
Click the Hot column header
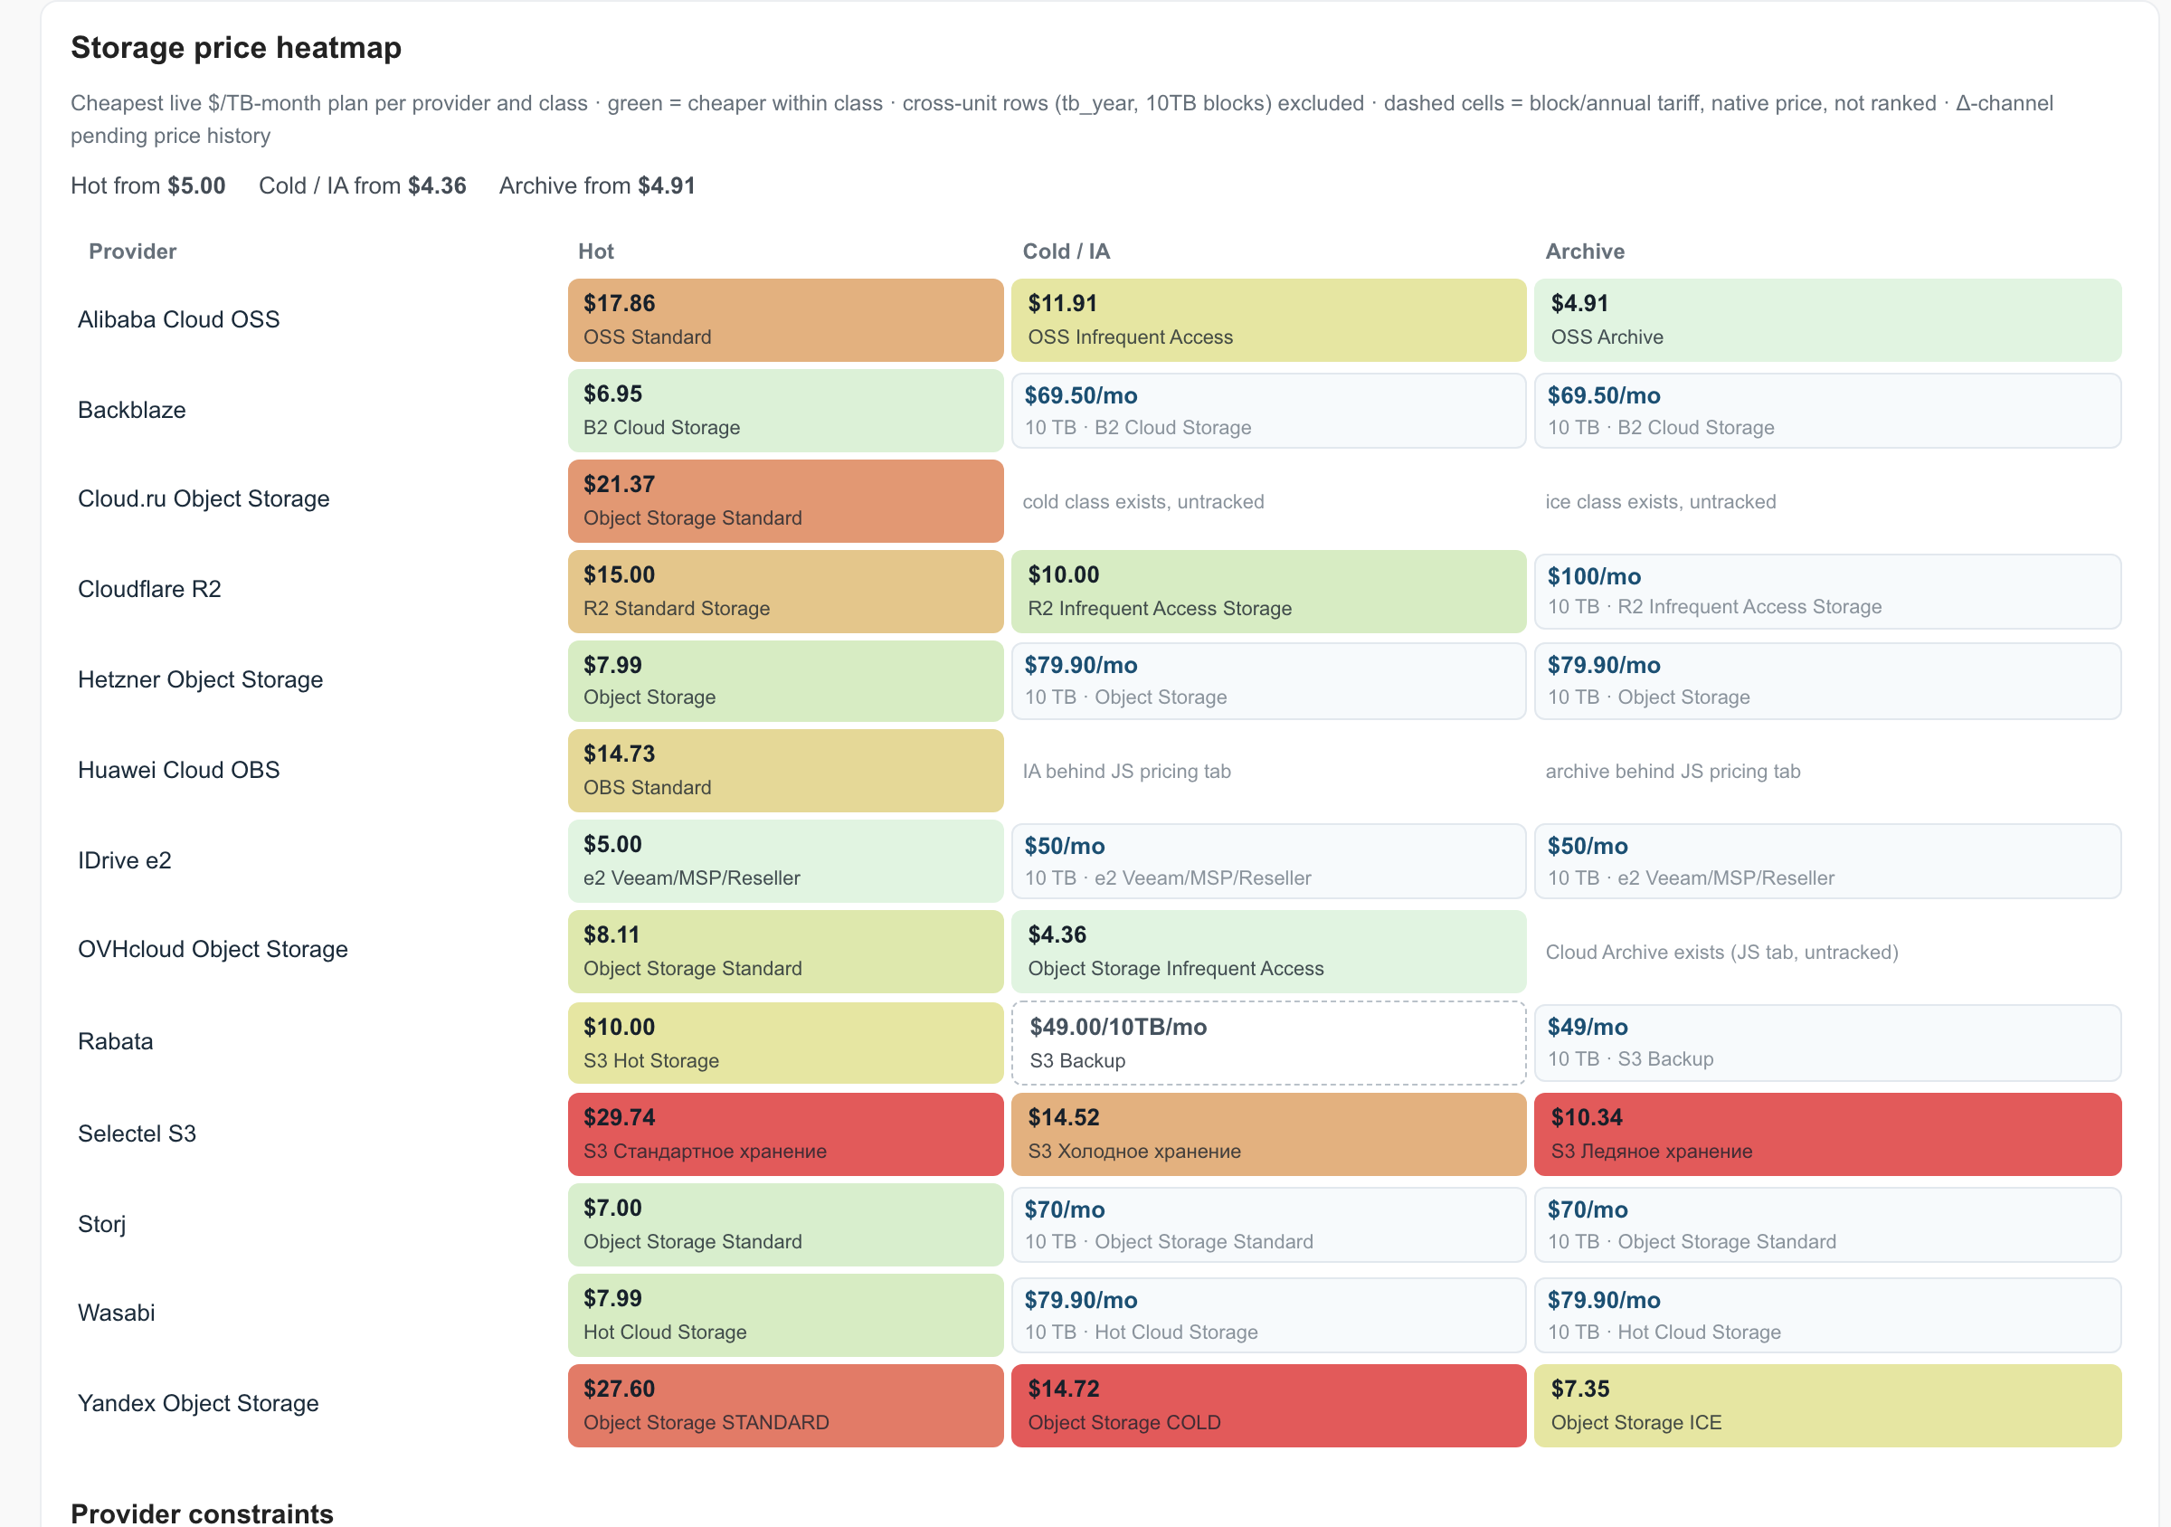(596, 251)
